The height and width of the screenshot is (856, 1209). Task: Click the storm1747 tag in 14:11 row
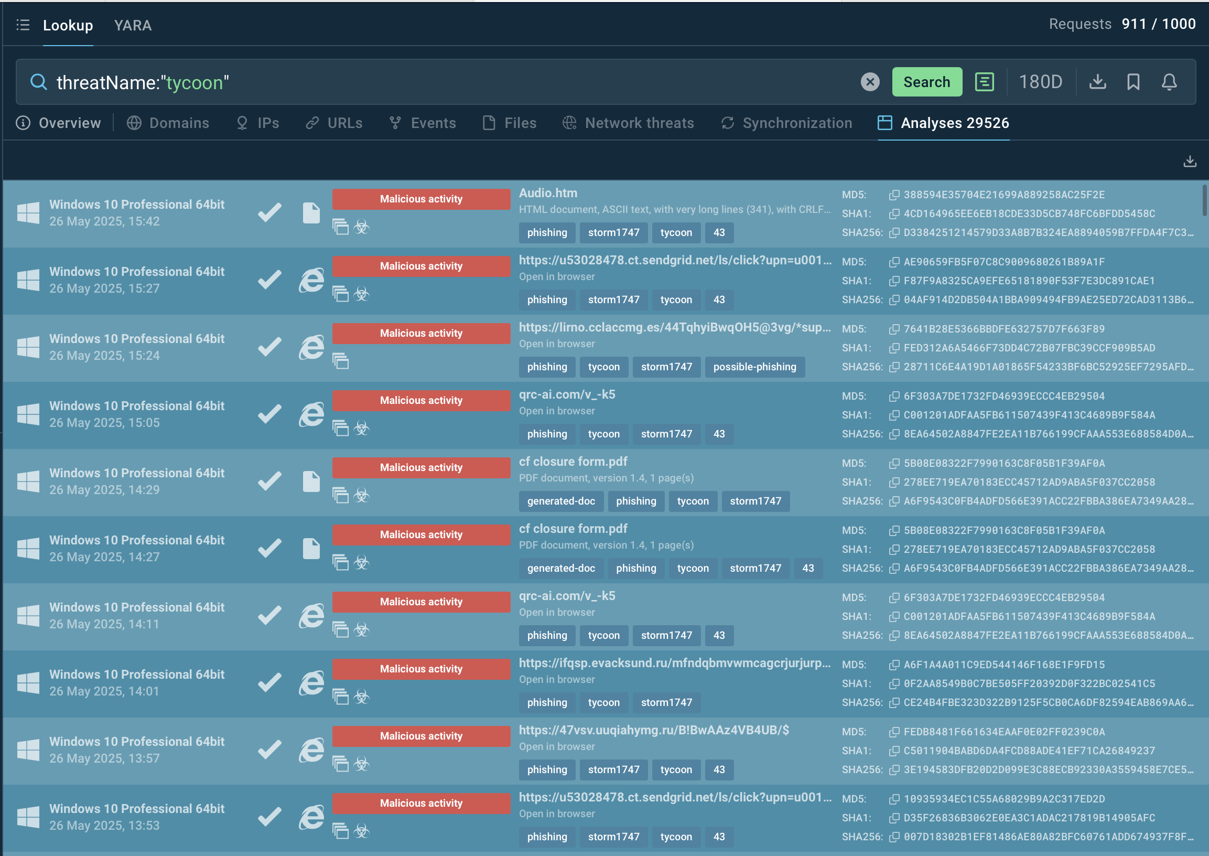pos(666,636)
